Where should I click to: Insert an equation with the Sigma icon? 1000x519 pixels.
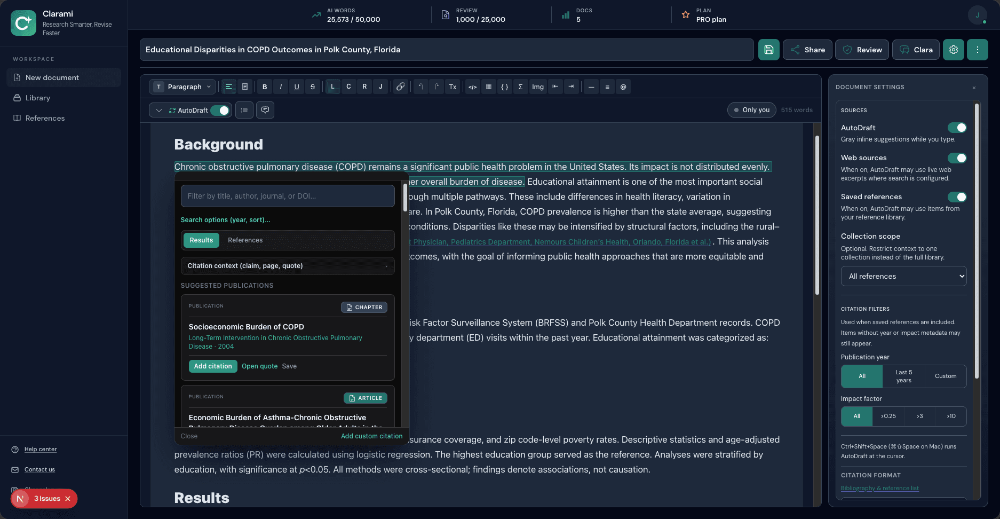click(x=521, y=86)
